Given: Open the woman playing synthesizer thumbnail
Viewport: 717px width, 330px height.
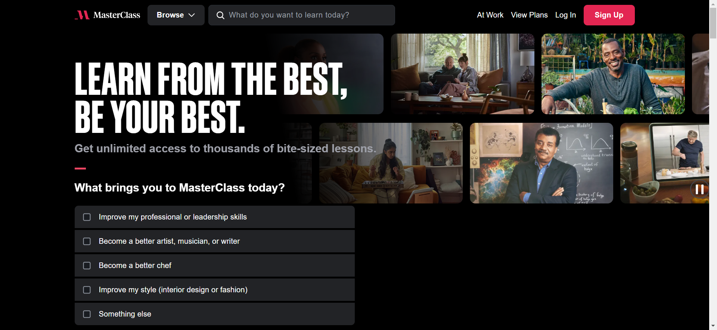Looking at the screenshot, I should coord(391,163).
